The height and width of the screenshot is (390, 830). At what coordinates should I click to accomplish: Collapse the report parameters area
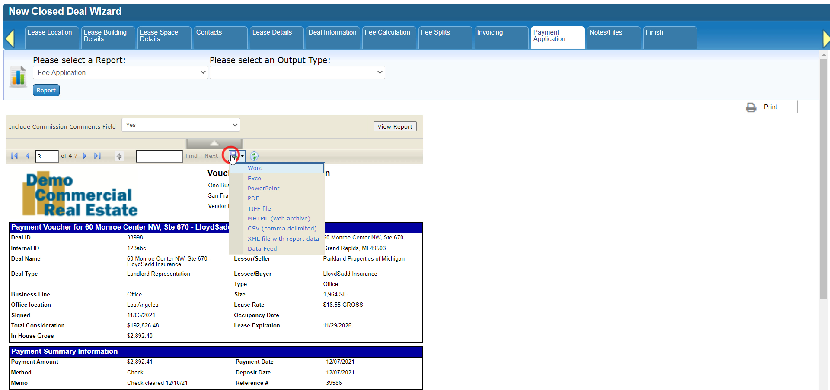(214, 143)
